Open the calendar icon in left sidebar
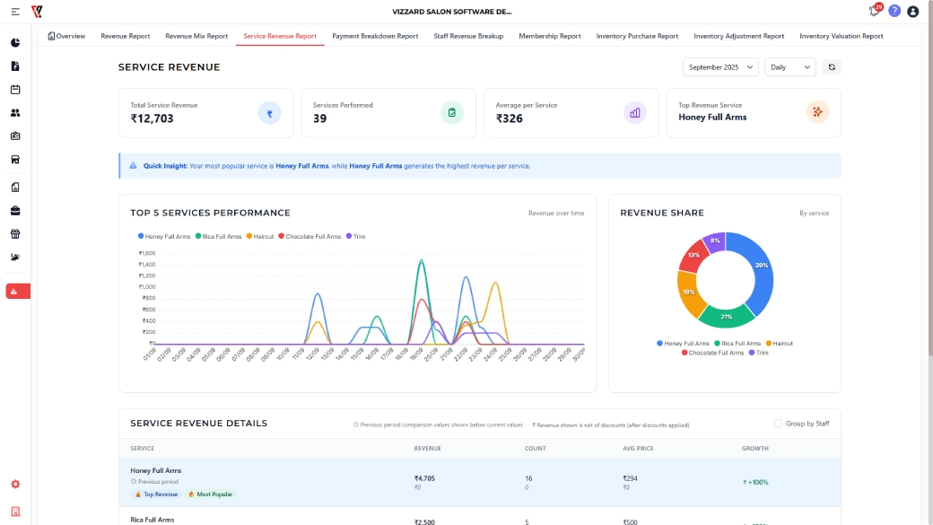Image resolution: width=933 pixels, height=525 pixels. (15, 90)
